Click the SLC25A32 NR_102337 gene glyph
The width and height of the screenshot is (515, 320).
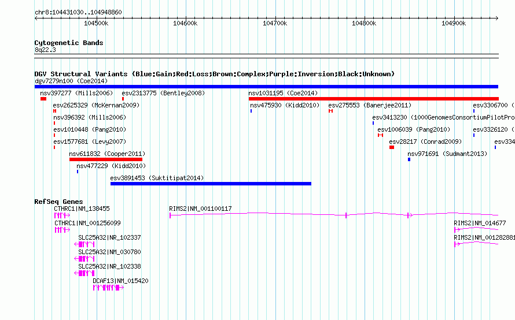point(84,244)
